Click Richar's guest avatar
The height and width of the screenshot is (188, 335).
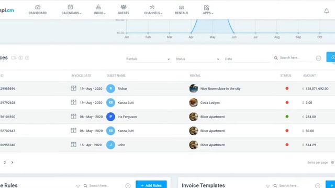(x=110, y=88)
